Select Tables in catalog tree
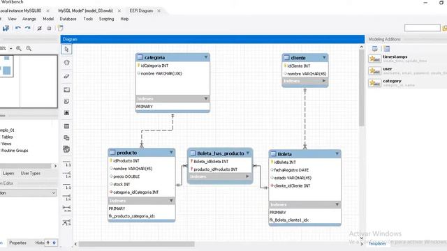The width and height of the screenshot is (447, 251). [x=7, y=137]
